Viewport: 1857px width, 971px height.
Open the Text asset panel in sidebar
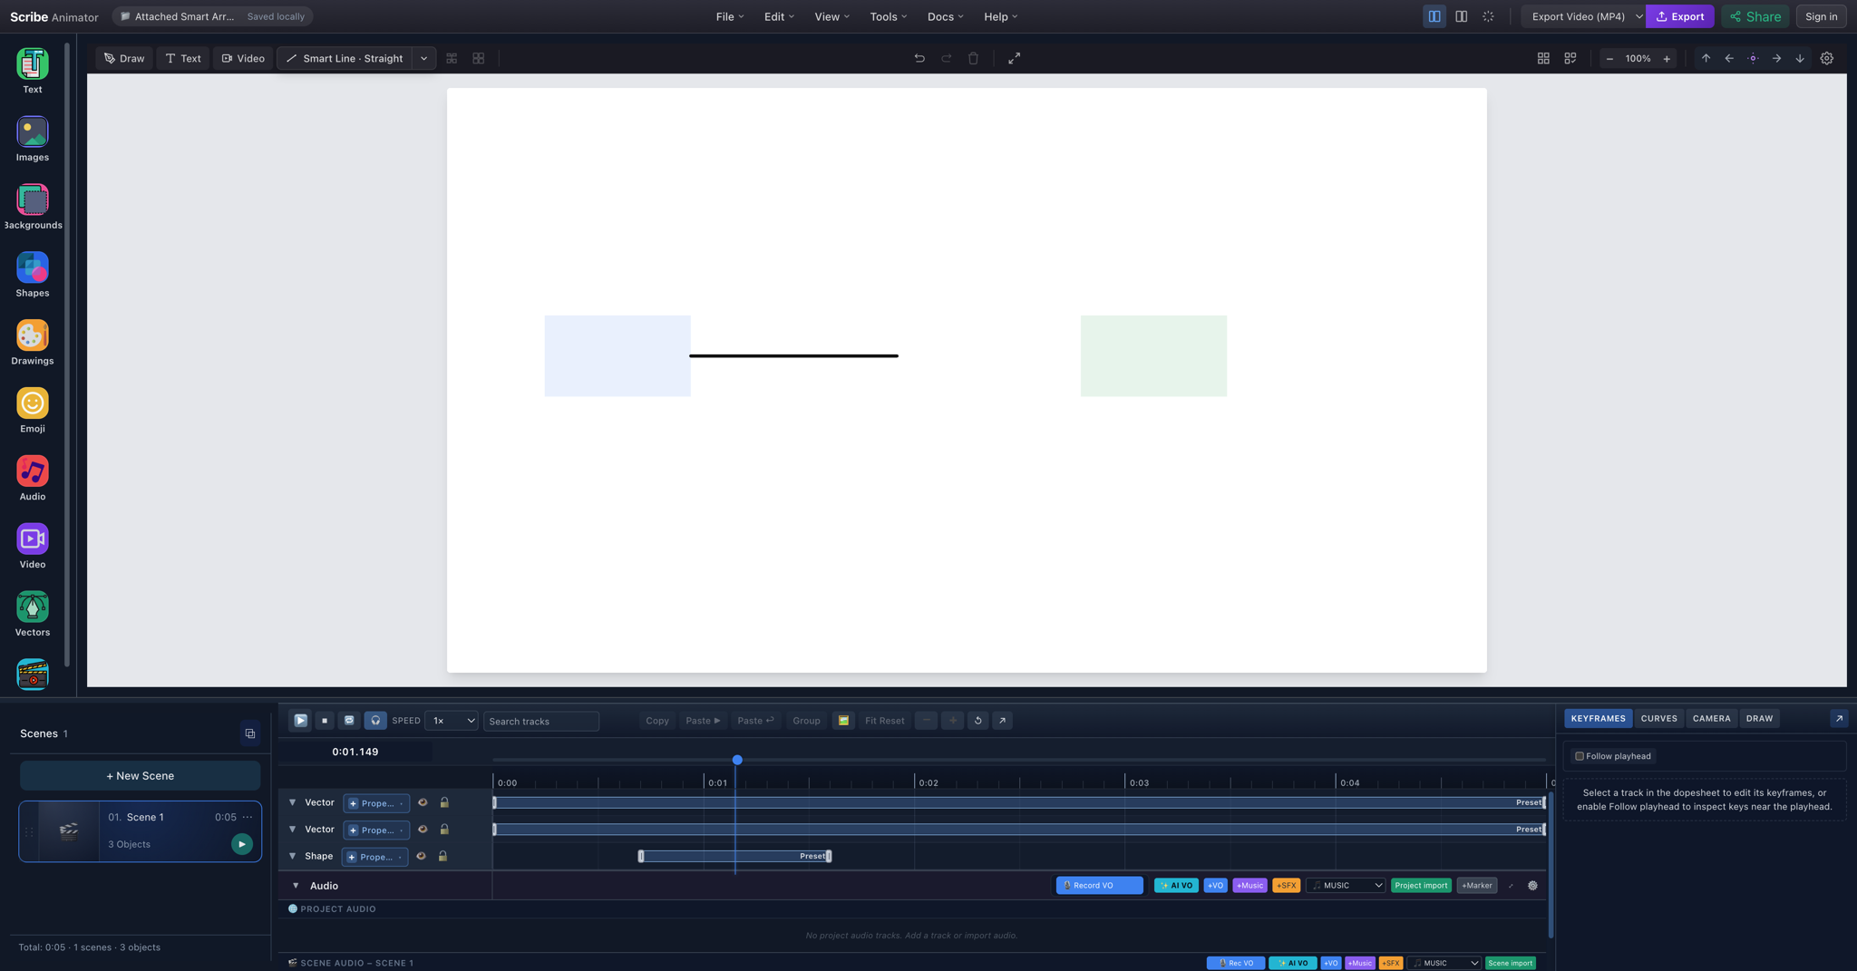pos(33,71)
